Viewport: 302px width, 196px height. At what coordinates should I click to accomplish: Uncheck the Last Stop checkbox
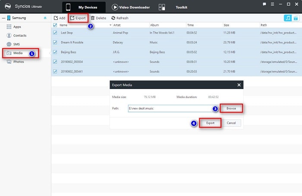[55, 33]
